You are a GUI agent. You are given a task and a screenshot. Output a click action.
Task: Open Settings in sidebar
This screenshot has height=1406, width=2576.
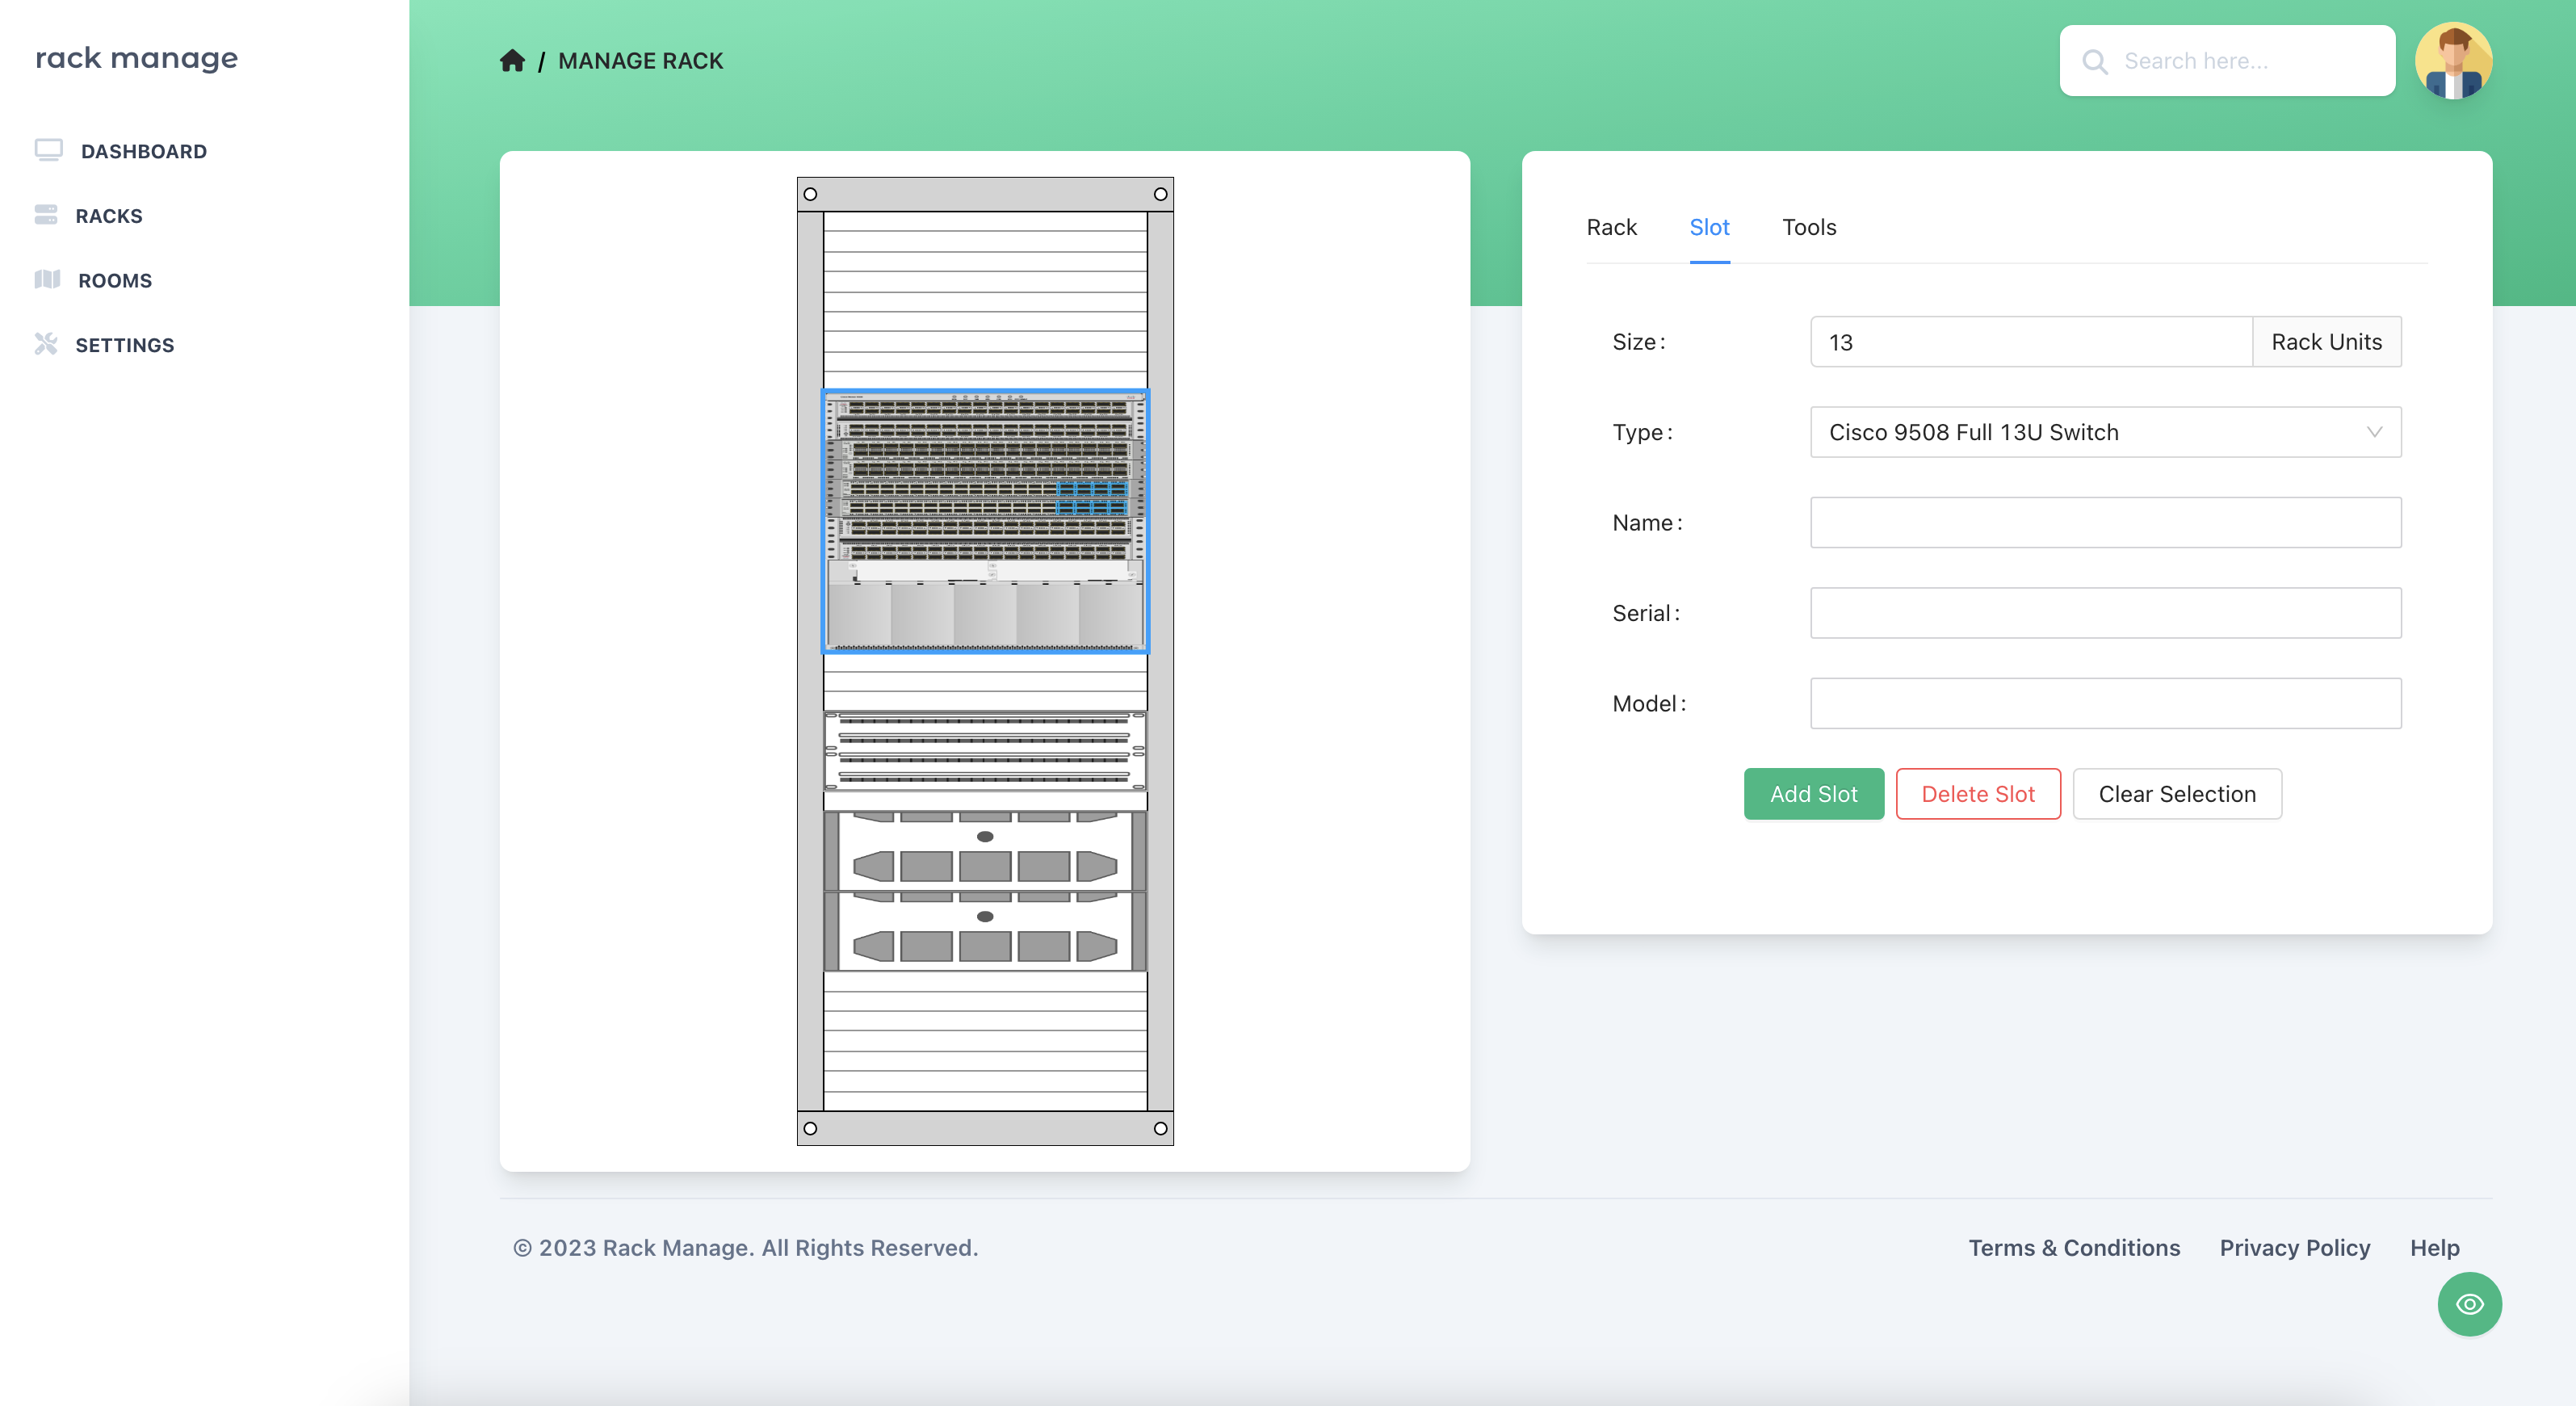(125, 345)
